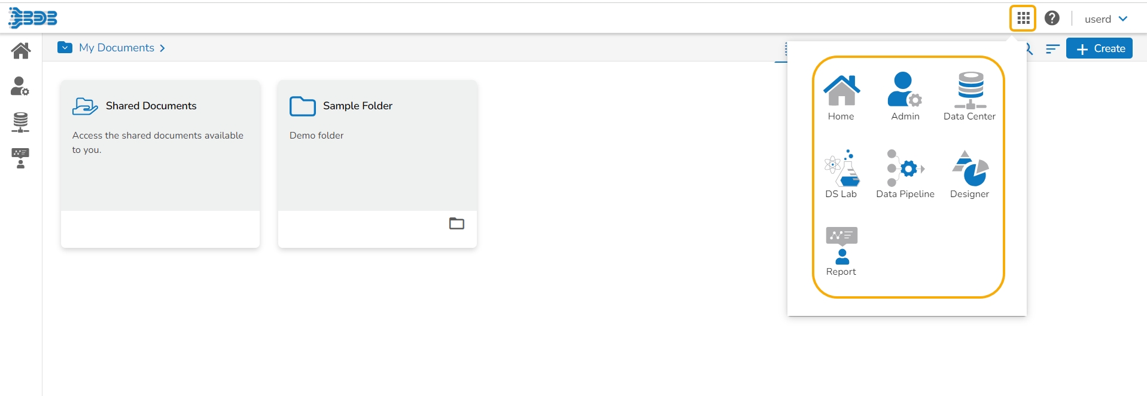Image resolution: width=1147 pixels, height=396 pixels.
Task: Open the Report module
Action: tap(841, 251)
